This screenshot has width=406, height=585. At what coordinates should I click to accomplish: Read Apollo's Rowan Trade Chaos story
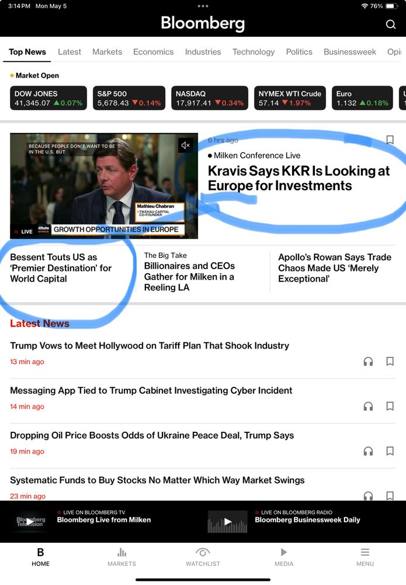coord(335,268)
